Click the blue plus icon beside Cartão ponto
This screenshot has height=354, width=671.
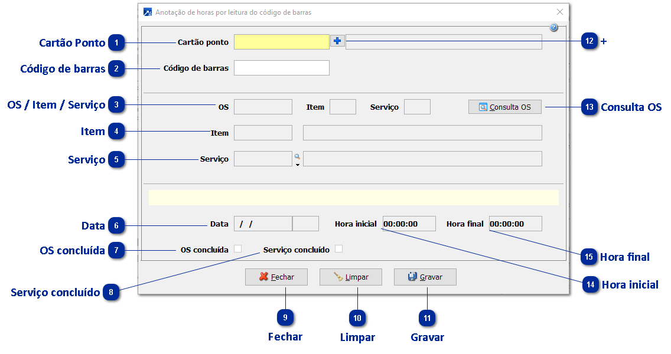(337, 41)
